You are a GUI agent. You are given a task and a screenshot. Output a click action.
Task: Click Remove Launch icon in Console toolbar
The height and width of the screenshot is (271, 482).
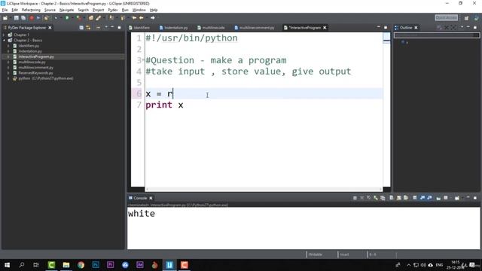point(361,198)
